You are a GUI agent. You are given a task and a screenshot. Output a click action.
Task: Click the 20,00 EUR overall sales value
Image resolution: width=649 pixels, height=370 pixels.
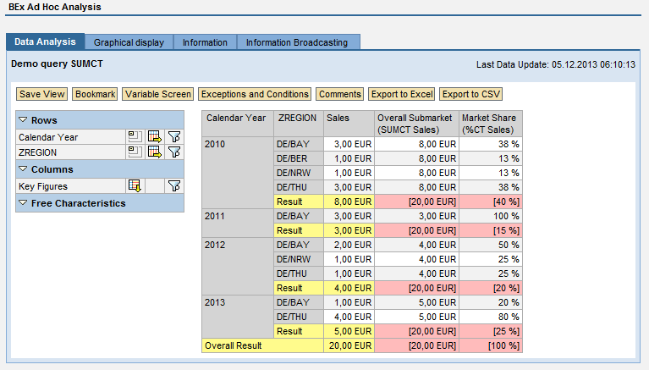(x=349, y=345)
